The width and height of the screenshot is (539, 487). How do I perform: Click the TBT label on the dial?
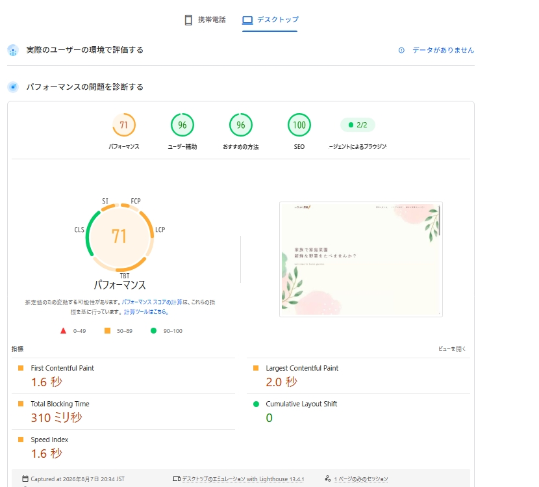[x=125, y=276]
